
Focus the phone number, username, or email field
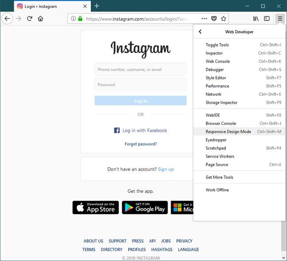pos(140,70)
